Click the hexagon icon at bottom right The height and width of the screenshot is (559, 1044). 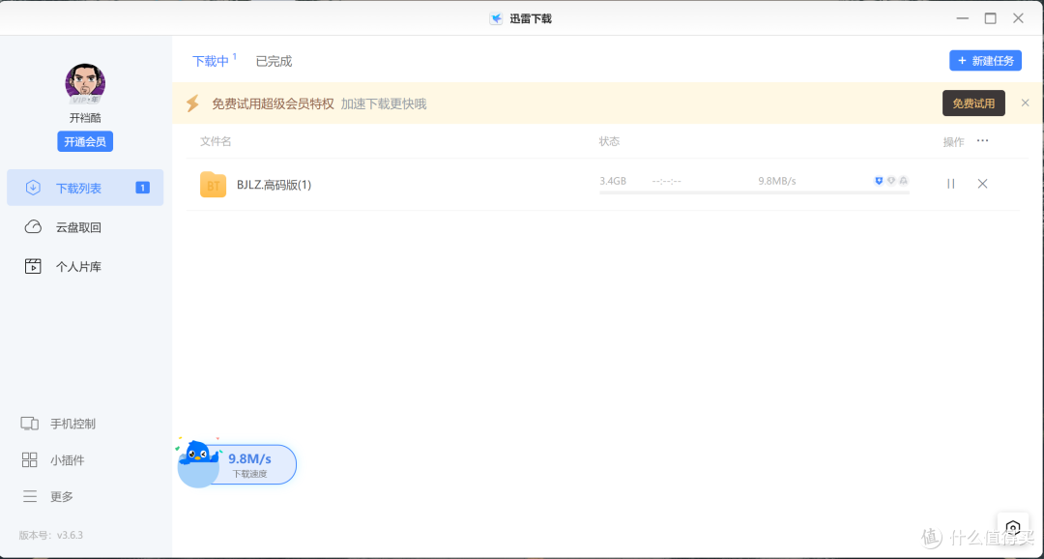(1013, 529)
